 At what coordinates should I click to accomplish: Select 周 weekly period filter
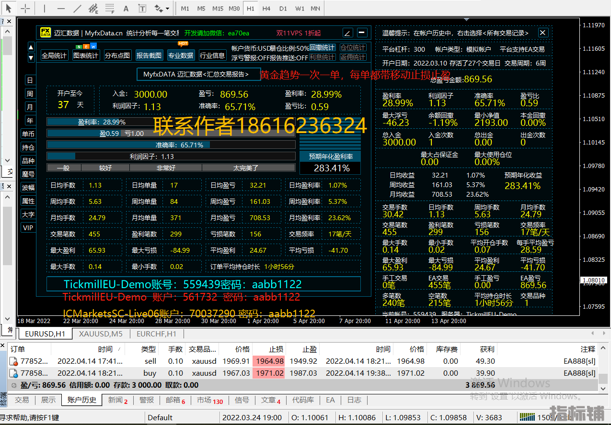pyautogui.click(x=30, y=94)
